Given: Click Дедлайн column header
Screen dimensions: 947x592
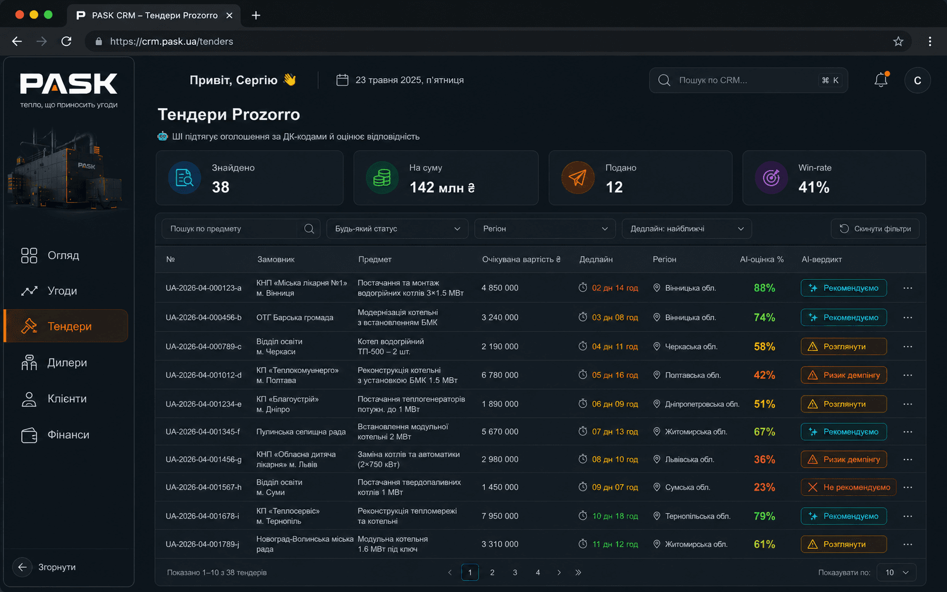Looking at the screenshot, I should (596, 260).
